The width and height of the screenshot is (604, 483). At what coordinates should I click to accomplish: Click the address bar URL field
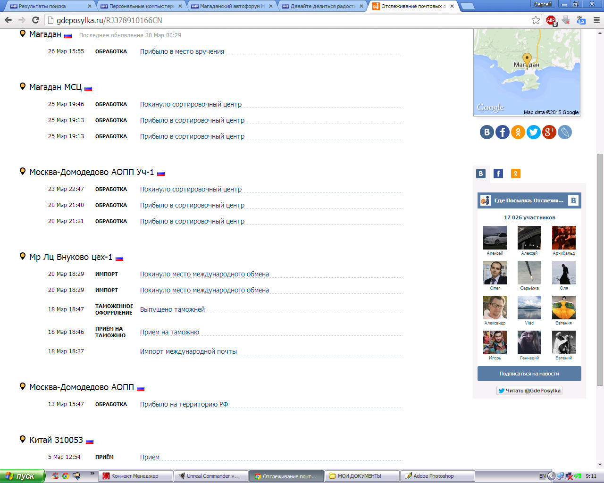(x=283, y=20)
